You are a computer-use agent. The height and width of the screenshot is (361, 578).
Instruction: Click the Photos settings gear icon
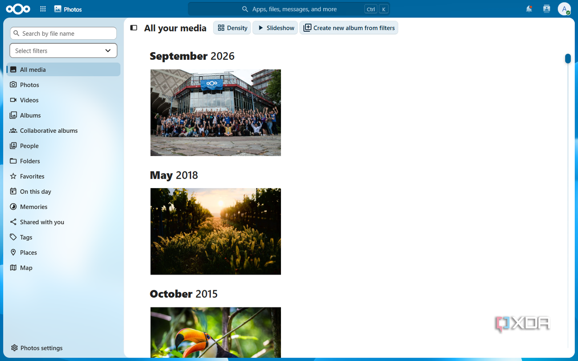14,348
